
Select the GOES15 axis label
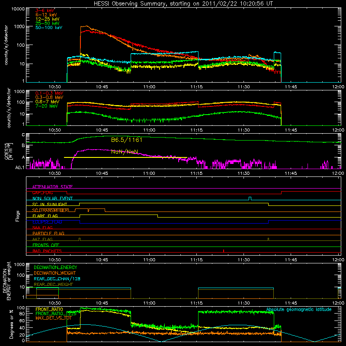point(8,151)
